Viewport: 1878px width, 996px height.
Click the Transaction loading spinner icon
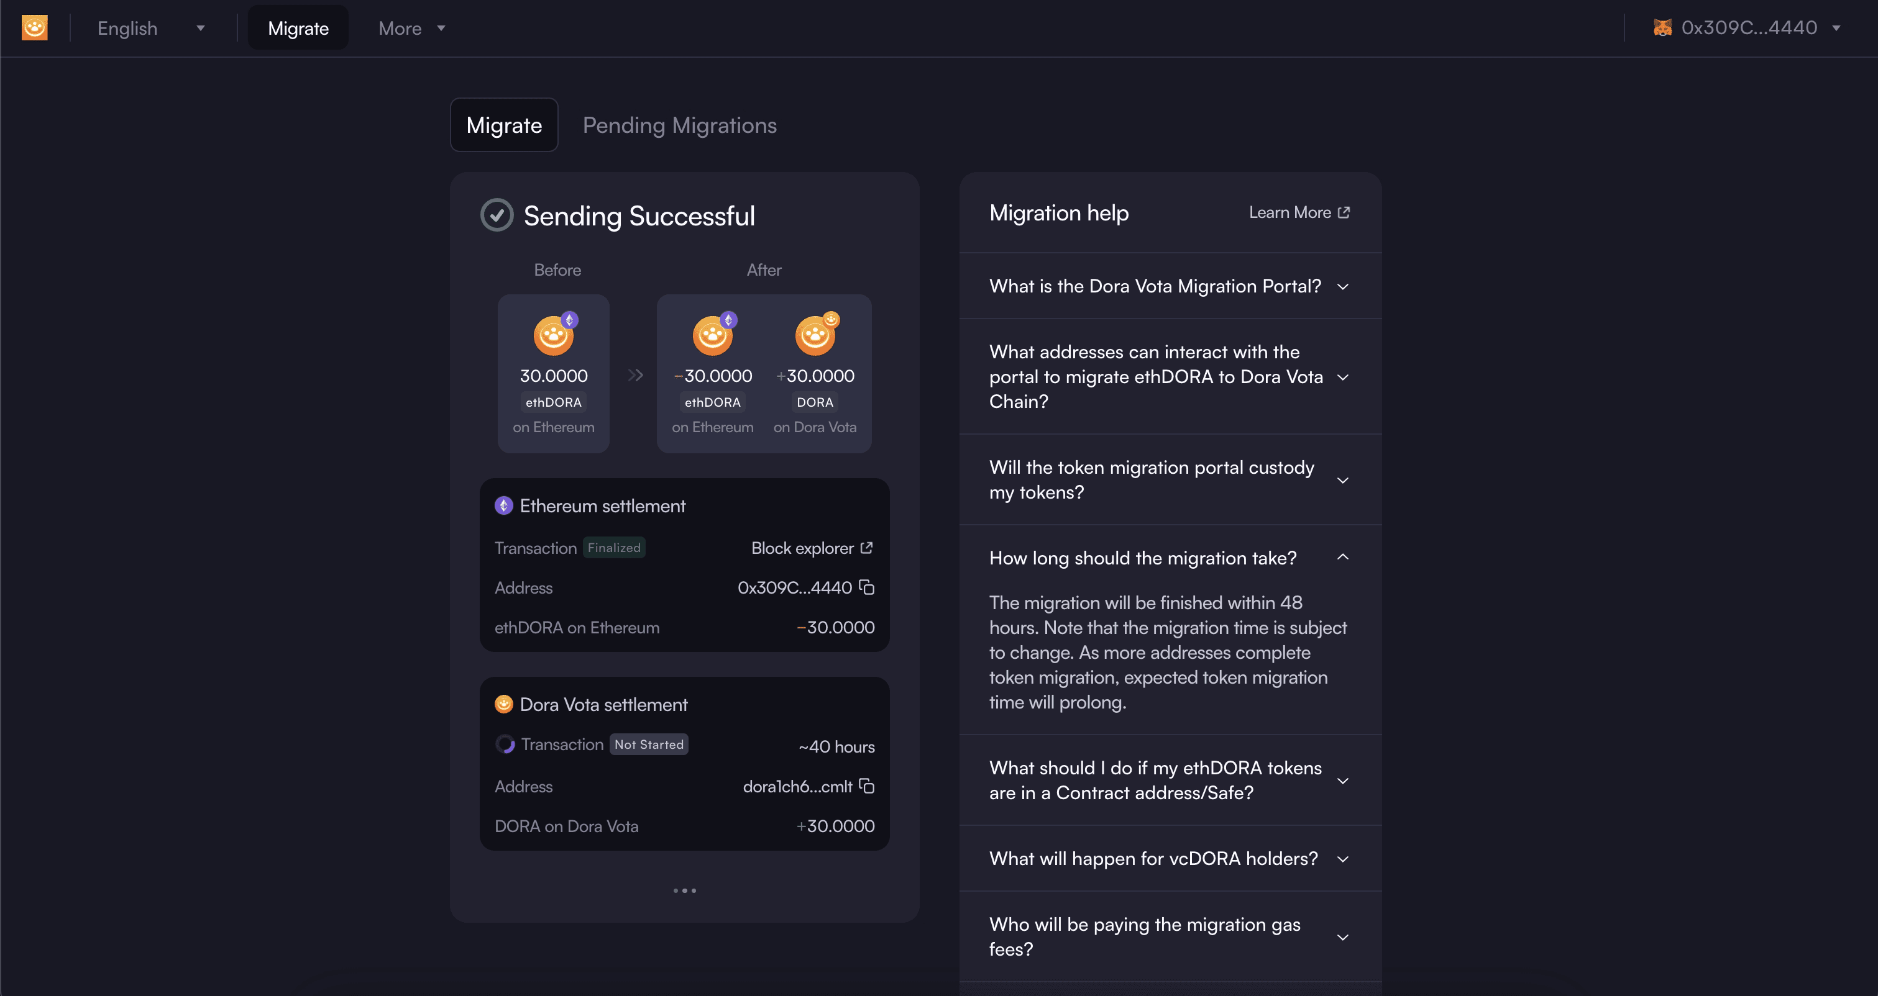tap(505, 744)
